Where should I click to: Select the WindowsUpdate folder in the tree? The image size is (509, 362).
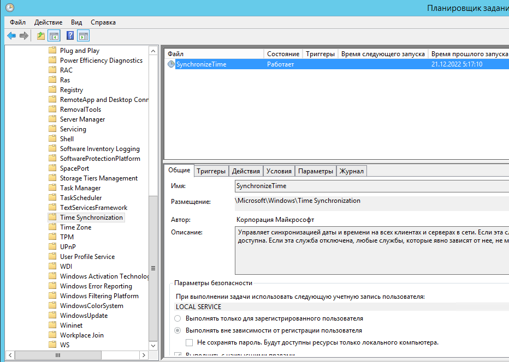coord(84,316)
